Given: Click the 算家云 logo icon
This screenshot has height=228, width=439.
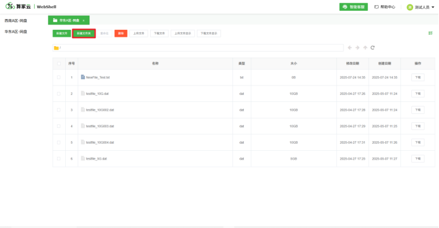Looking at the screenshot, I should point(10,6).
